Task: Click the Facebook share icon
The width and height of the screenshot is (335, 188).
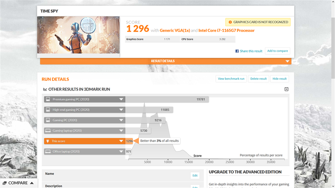Action: (x=237, y=51)
